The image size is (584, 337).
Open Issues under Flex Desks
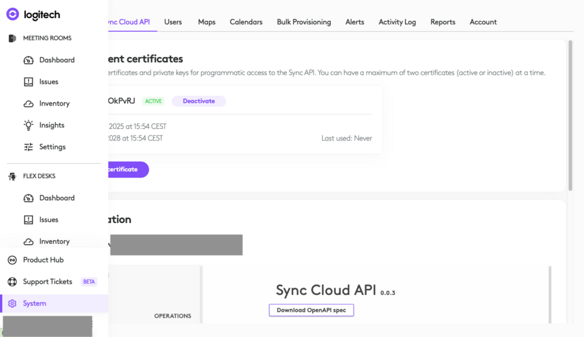(49, 220)
